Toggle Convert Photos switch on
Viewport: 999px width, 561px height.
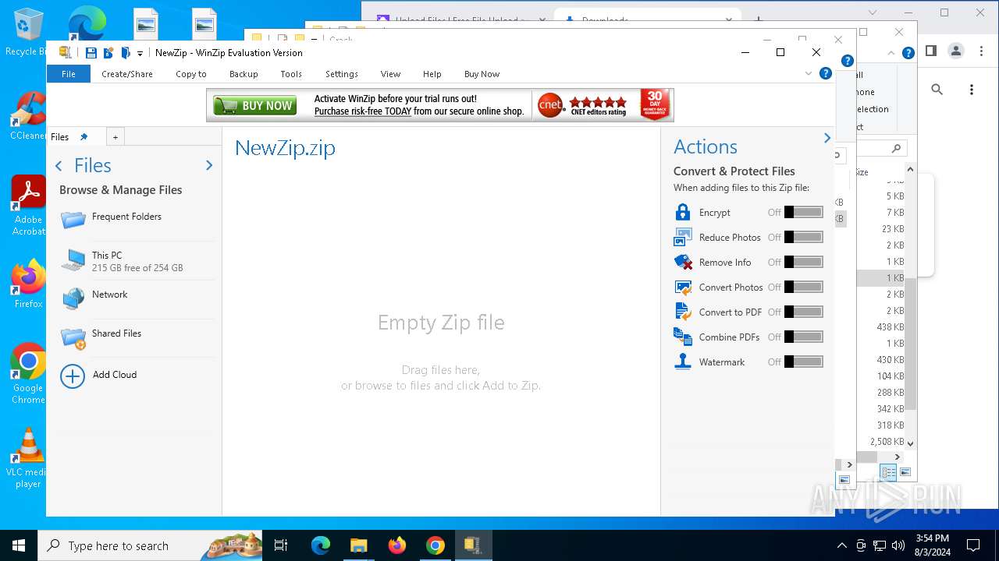tap(804, 287)
